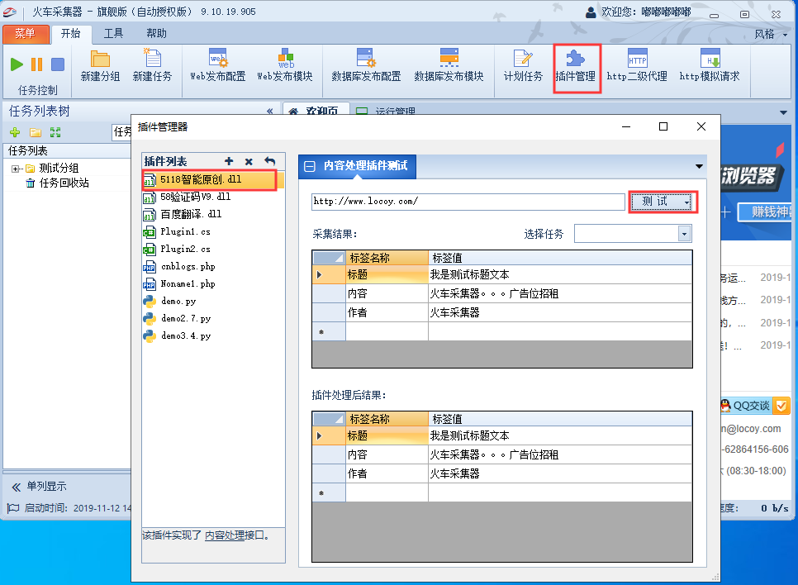Open 计划任务 from the toolbar
Image resolution: width=798 pixels, height=585 pixels.
523,66
